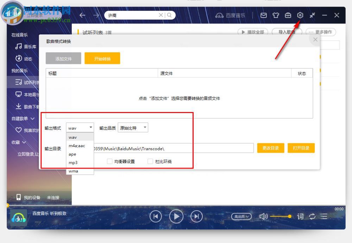Enable the 杜比环绕 checkbox
The height and width of the screenshot is (243, 352).
150,161
